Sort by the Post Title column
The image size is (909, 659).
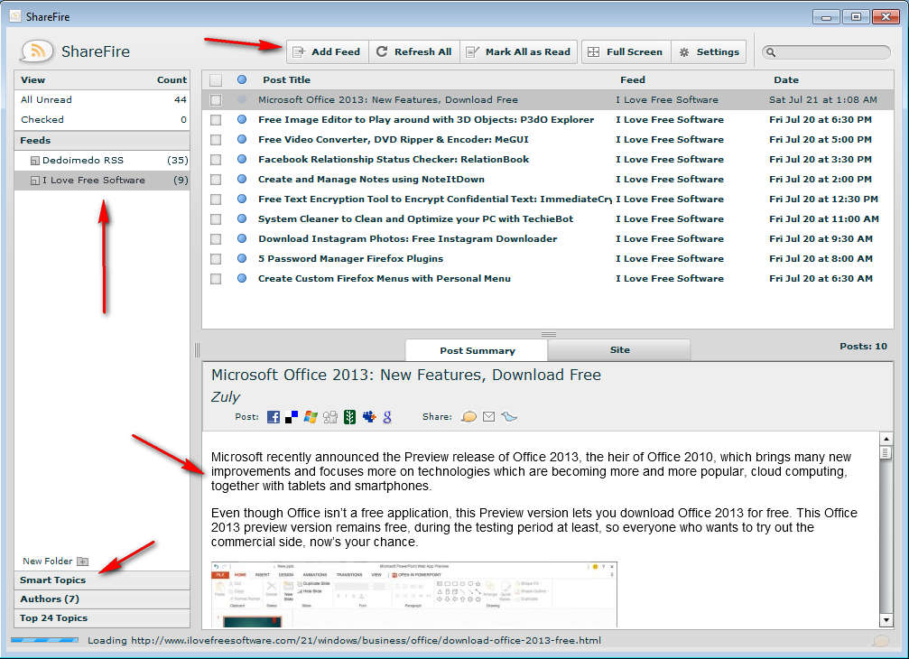[x=286, y=80]
